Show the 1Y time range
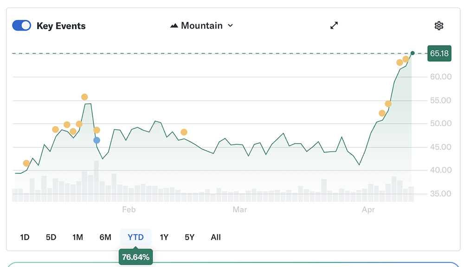This screenshot has width=464, height=267. pyautogui.click(x=164, y=237)
